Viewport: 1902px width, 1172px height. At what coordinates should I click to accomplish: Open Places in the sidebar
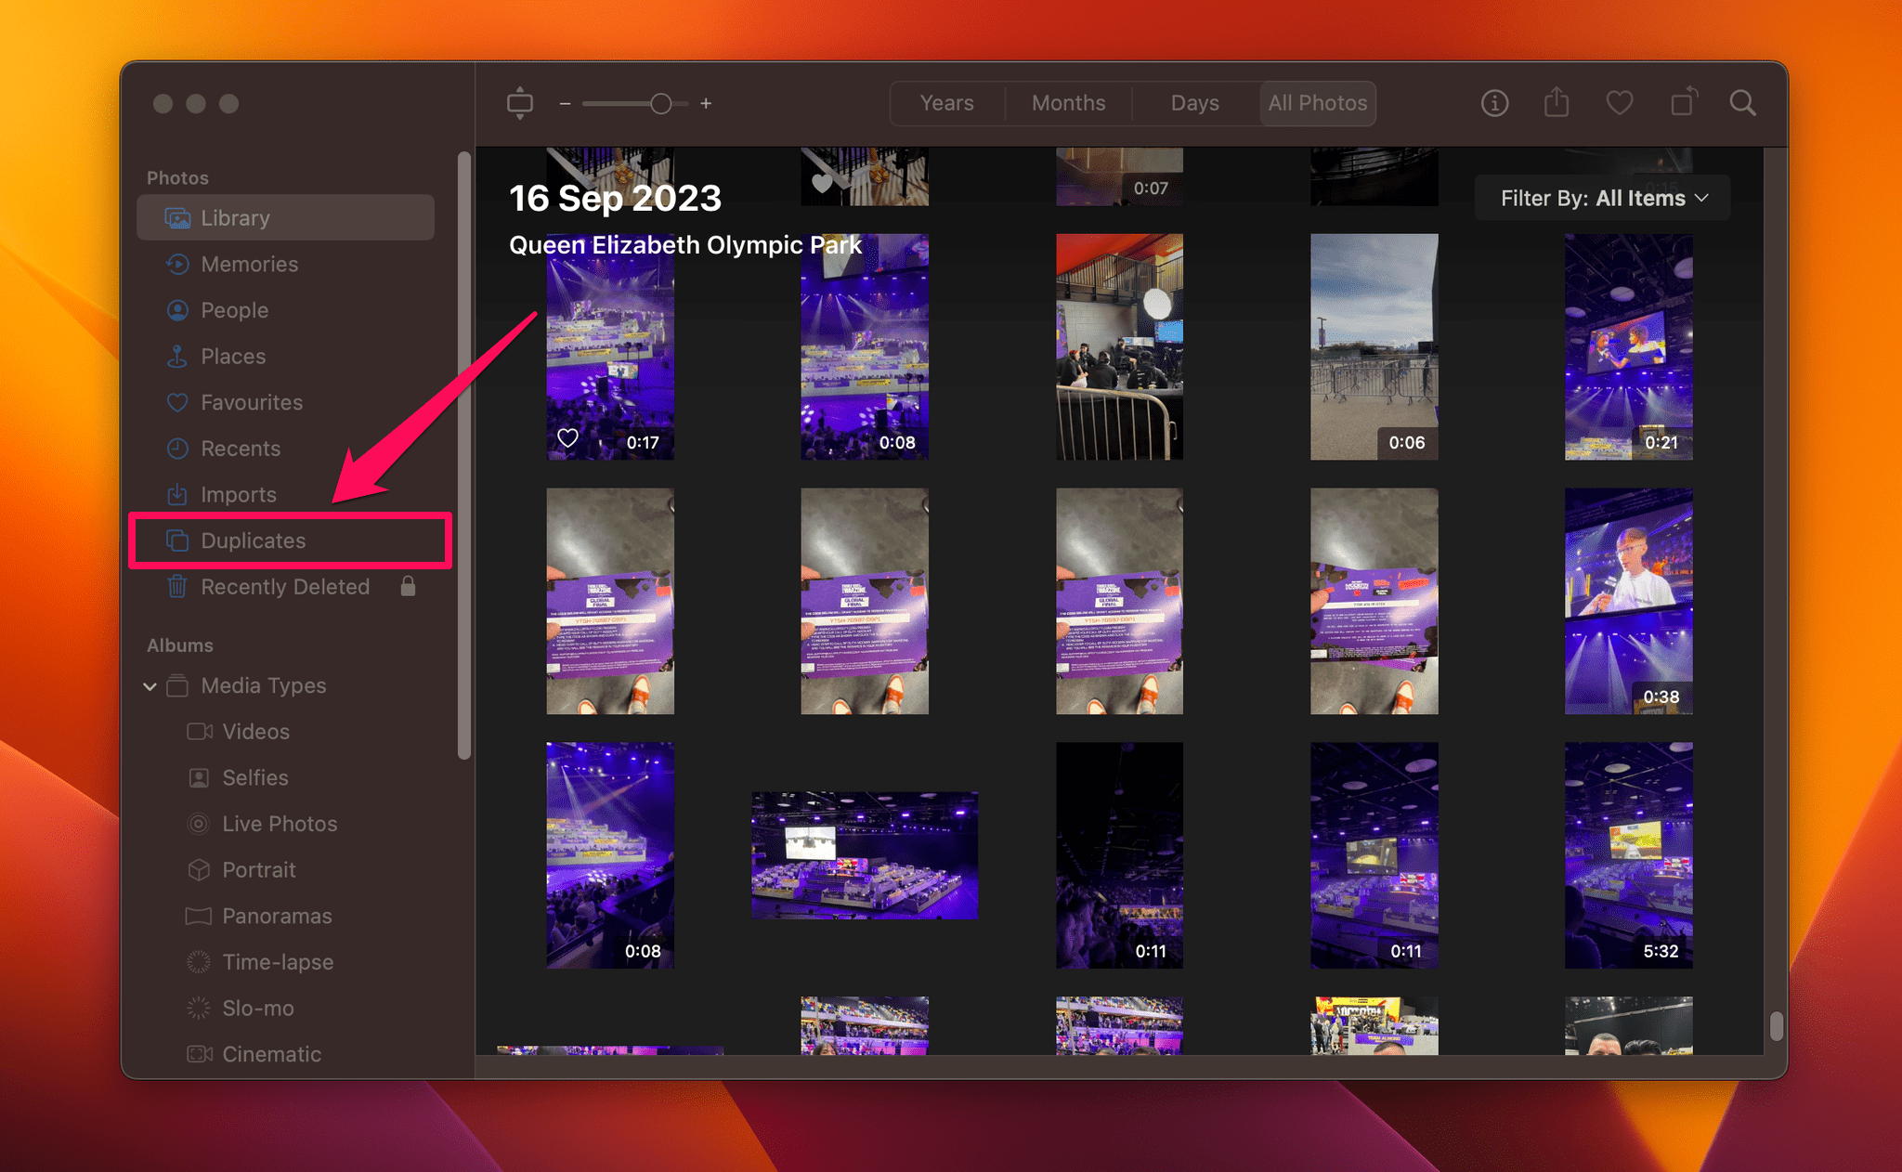[x=285, y=356]
